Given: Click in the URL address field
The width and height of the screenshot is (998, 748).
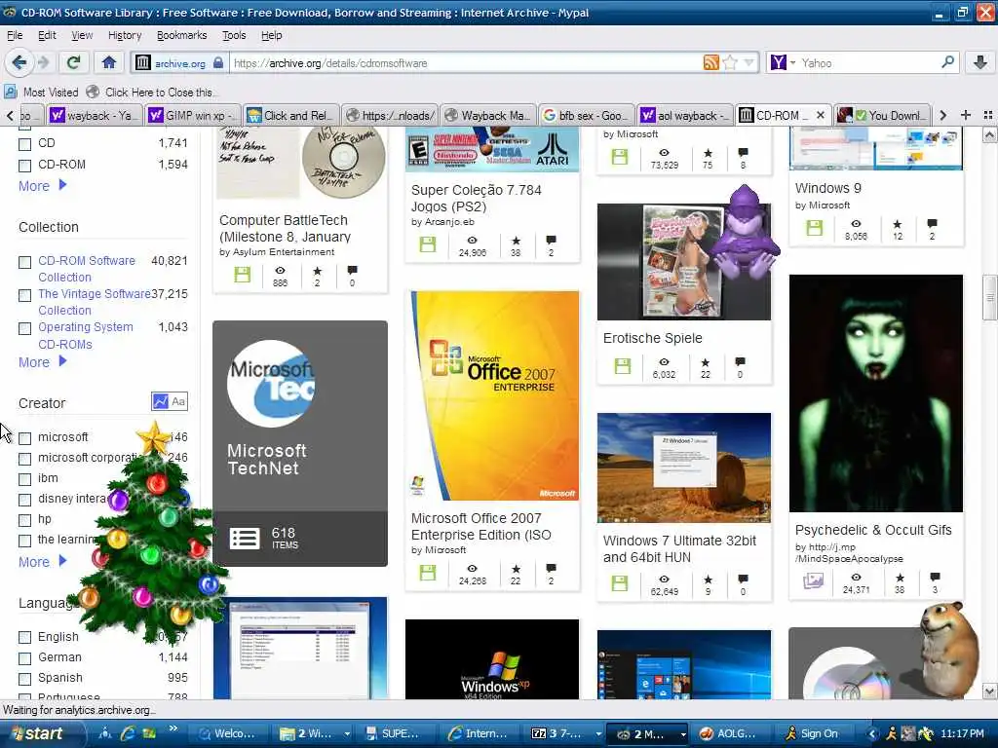Looking at the screenshot, I should coord(465,62).
